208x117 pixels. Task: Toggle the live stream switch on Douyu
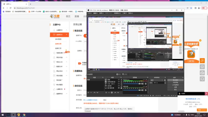click(85, 36)
